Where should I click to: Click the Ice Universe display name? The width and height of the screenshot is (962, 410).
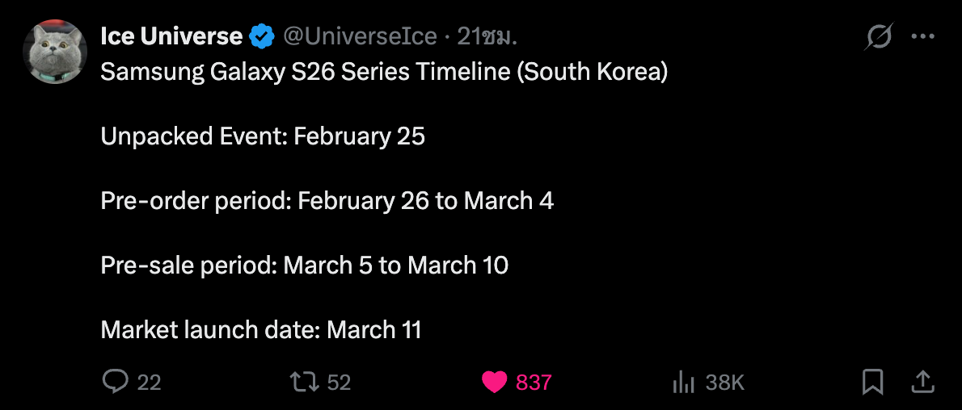[171, 36]
